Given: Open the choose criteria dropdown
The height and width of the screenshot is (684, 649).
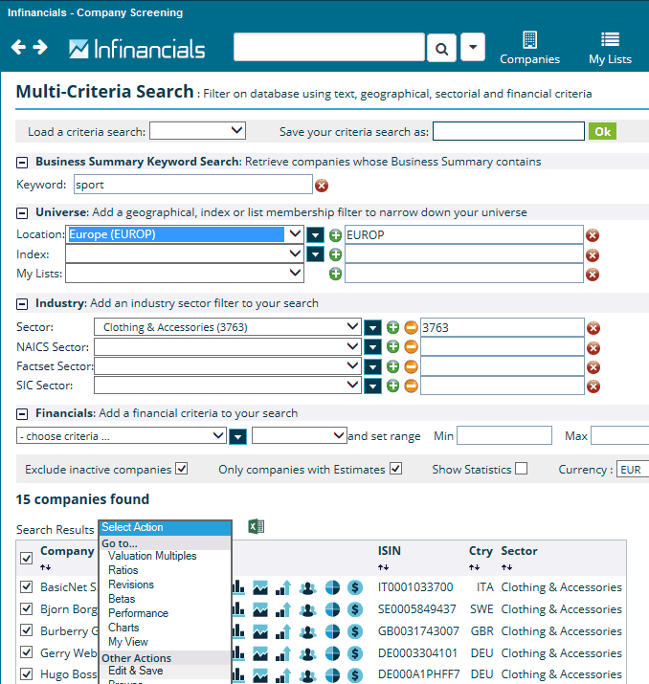Looking at the screenshot, I should (122, 436).
